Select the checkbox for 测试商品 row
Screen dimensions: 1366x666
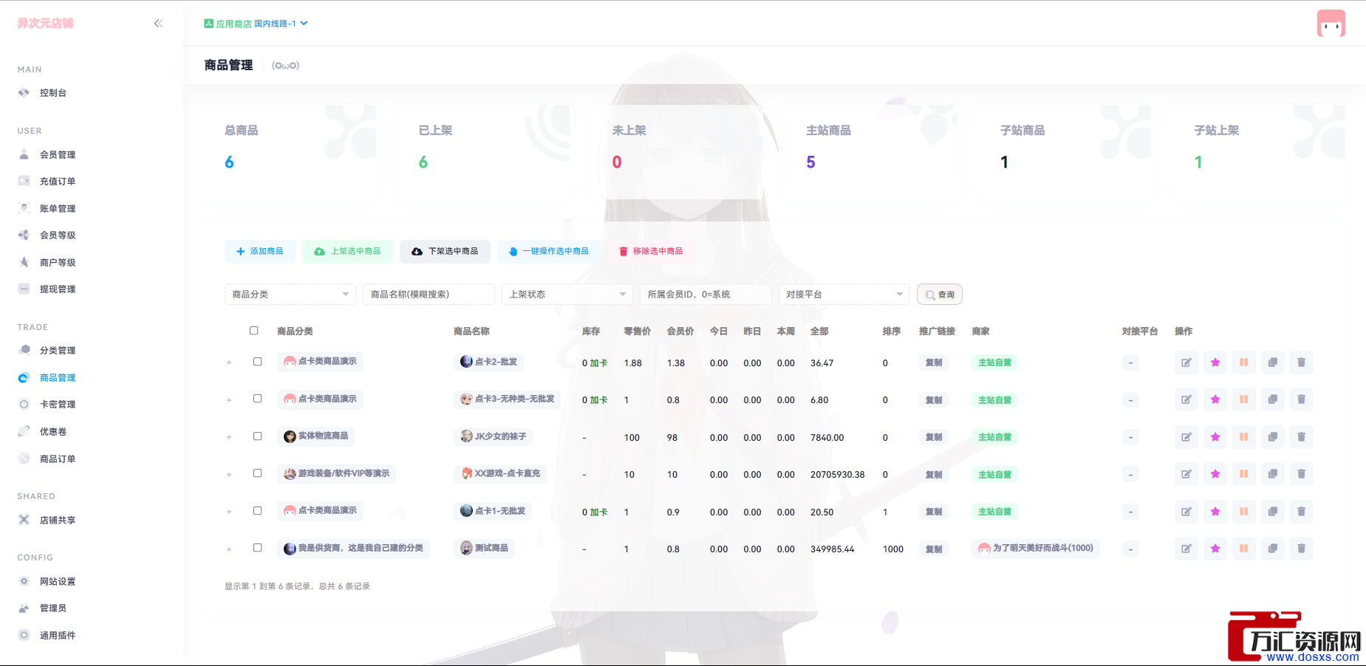pyautogui.click(x=258, y=548)
